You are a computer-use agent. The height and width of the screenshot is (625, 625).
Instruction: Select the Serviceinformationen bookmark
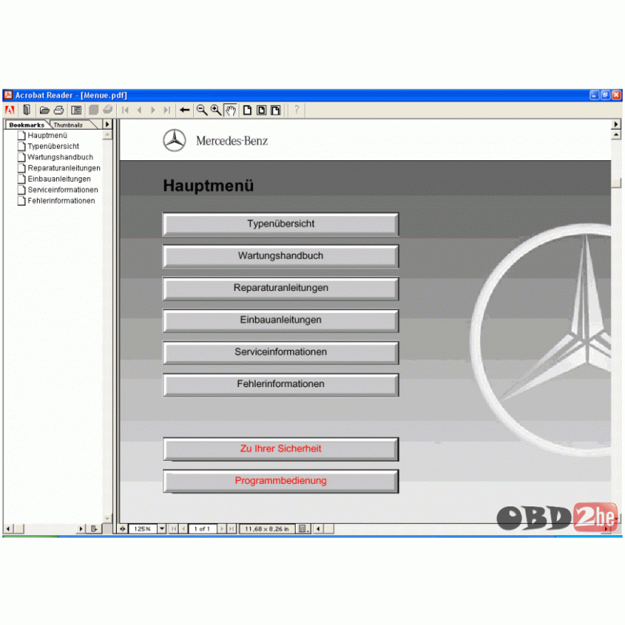tap(62, 190)
